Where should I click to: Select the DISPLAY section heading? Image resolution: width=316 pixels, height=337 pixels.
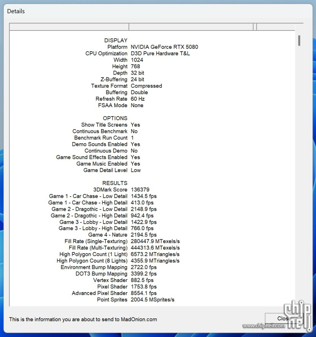[x=116, y=40]
